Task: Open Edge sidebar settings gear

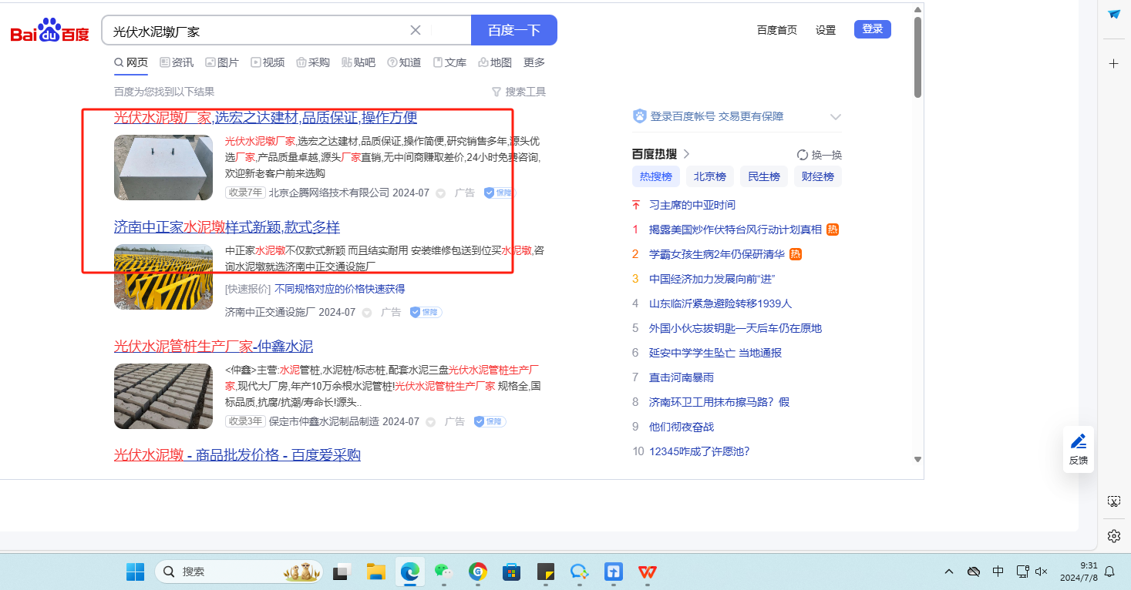Action: tap(1113, 536)
